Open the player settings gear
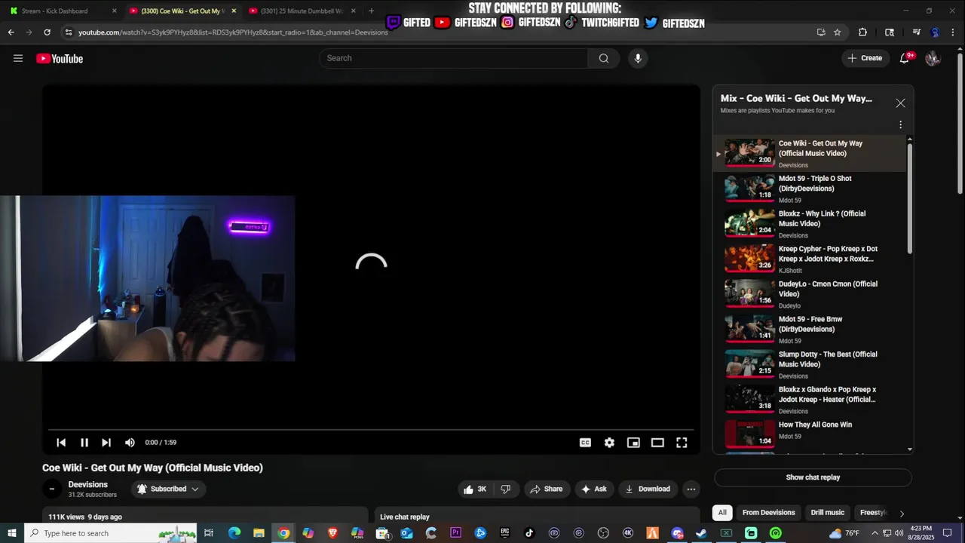This screenshot has height=543, width=965. point(609,443)
